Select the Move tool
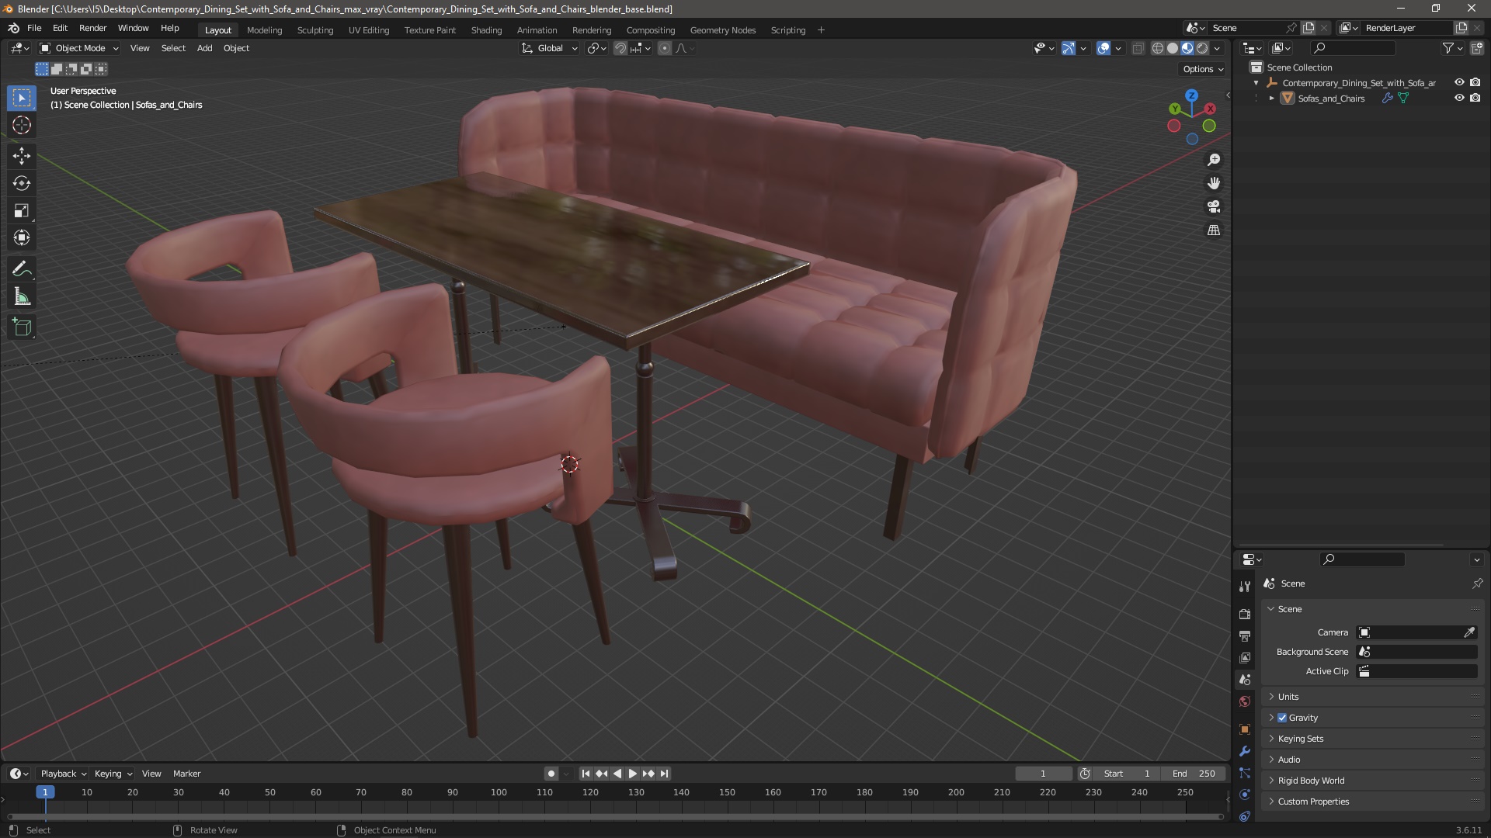This screenshot has width=1491, height=838. (22, 156)
